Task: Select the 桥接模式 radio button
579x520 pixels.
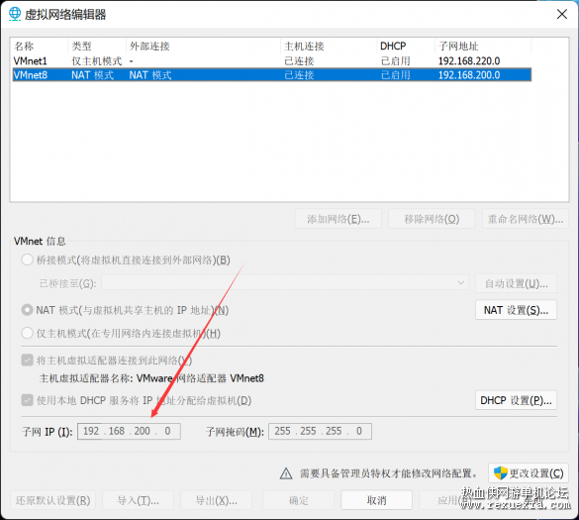Action: coord(27,260)
